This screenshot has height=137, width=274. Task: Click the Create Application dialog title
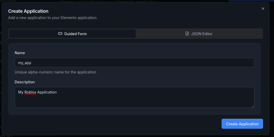point(28,11)
